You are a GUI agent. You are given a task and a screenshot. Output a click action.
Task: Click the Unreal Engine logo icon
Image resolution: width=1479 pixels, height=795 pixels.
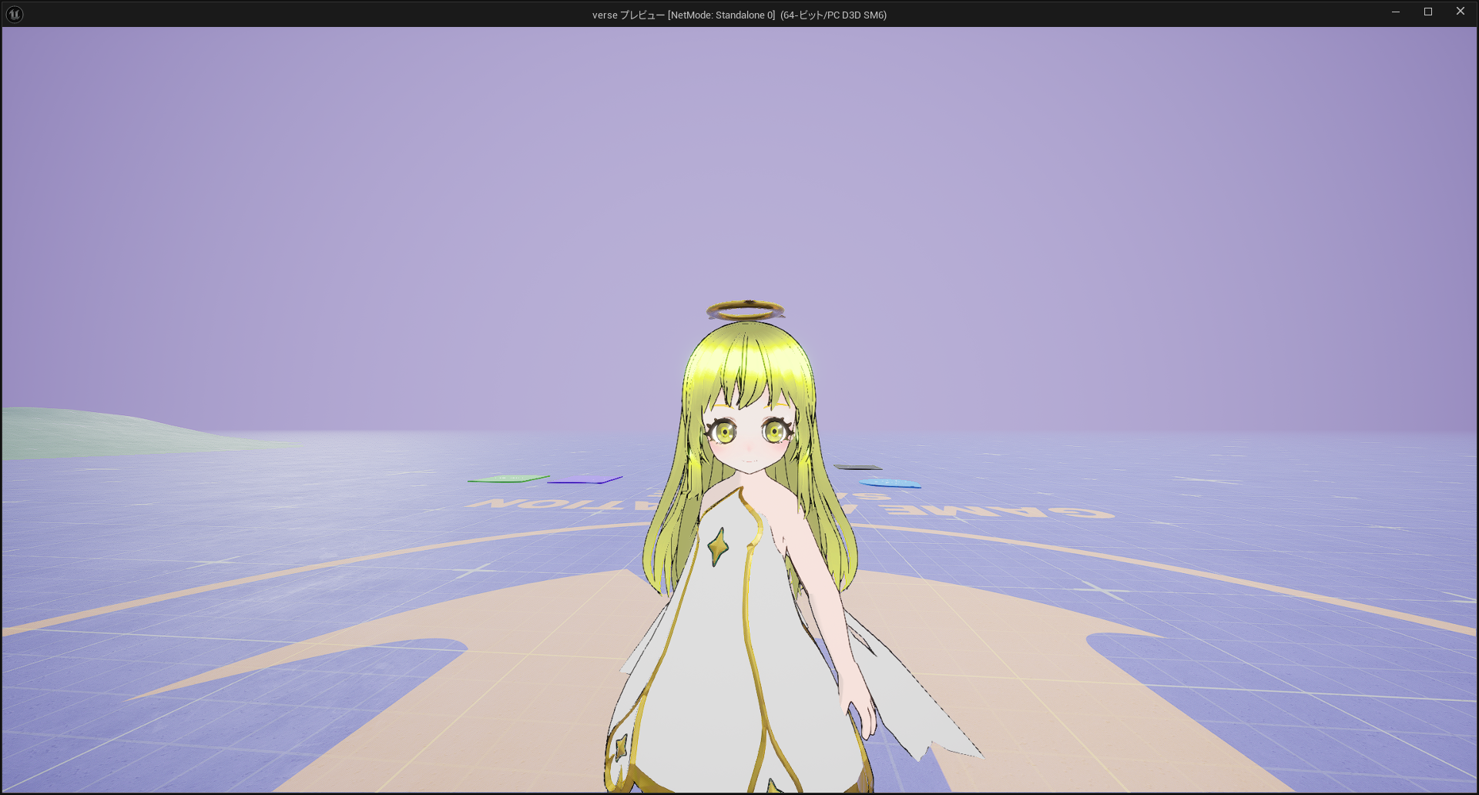pyautogui.click(x=15, y=14)
